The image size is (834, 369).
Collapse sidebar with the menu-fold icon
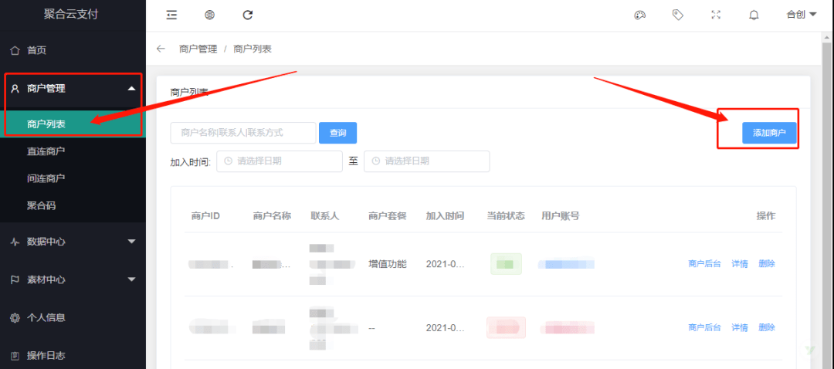coord(171,15)
